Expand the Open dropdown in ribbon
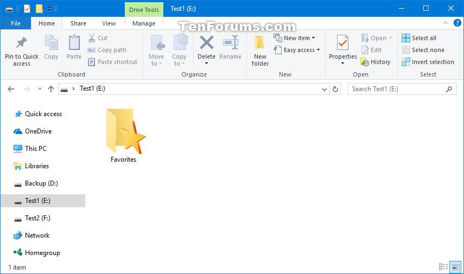The image size is (464, 274). pyautogui.click(x=390, y=38)
